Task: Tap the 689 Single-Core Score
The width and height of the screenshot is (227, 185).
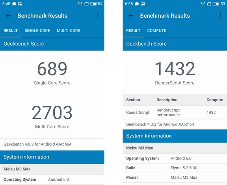Action: 52,68
